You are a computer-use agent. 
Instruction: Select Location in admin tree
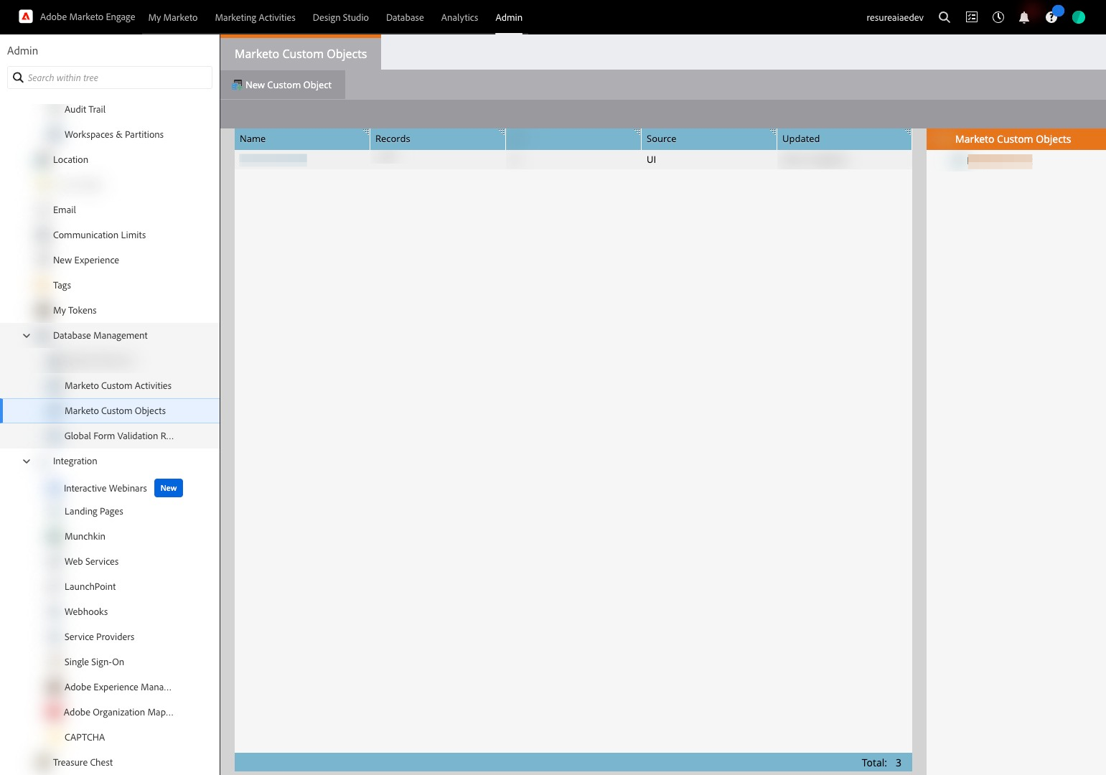click(70, 159)
